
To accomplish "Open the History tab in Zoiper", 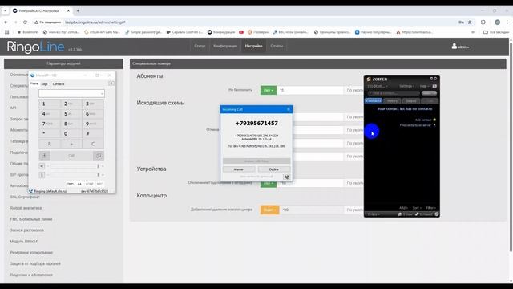I will click(x=392, y=100).
